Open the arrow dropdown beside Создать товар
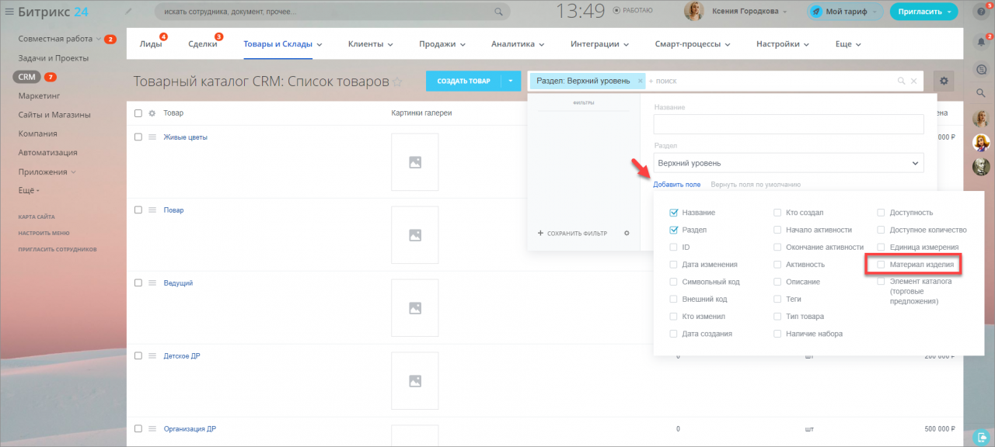Screen dimensions: 995x447 point(511,81)
